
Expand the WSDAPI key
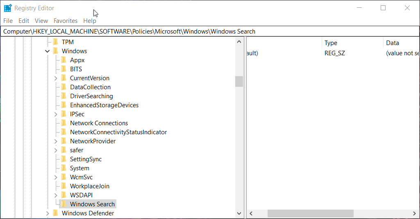pos(56,195)
